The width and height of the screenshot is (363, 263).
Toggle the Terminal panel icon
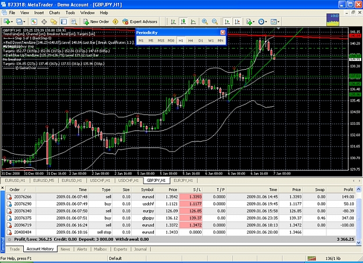(64, 21)
